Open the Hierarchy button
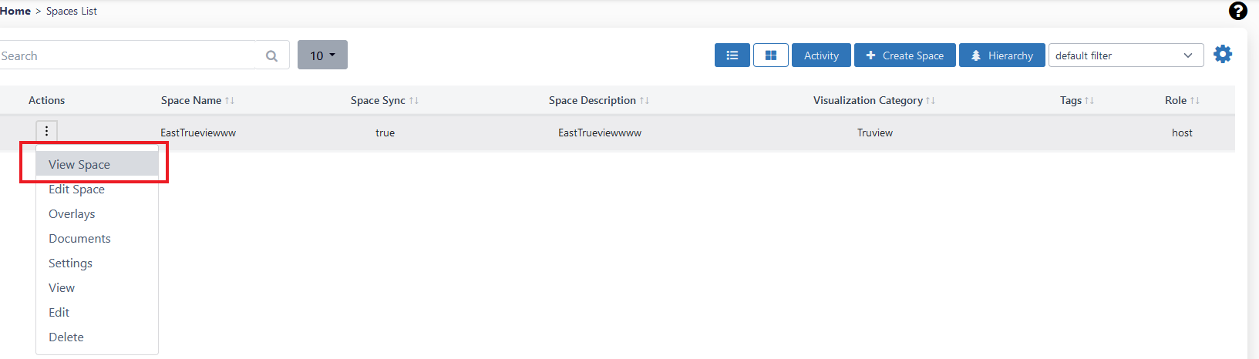 (1002, 55)
